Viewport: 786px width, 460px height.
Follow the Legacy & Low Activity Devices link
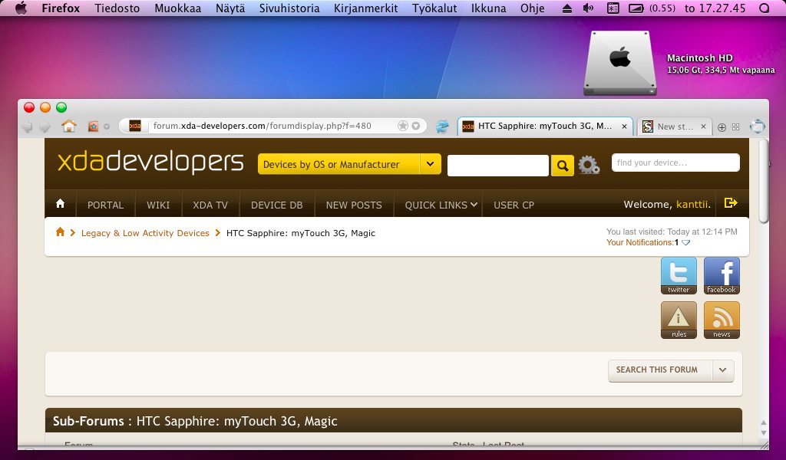(x=145, y=232)
